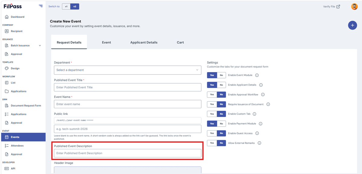Click the Header Image upload area
The height and width of the screenshot is (174, 362).
[x=128, y=170]
